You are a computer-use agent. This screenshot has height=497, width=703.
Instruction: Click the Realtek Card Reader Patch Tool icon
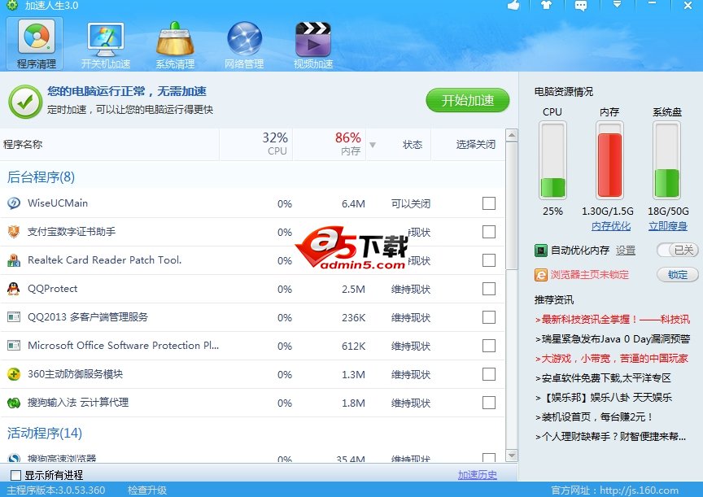[x=14, y=260]
